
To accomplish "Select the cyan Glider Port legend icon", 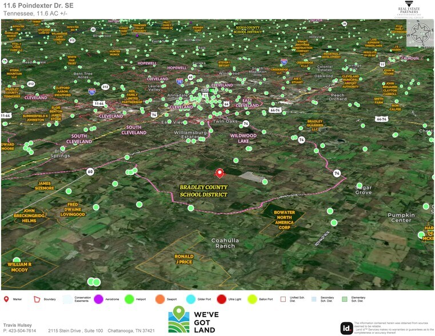I will [x=190, y=299].
